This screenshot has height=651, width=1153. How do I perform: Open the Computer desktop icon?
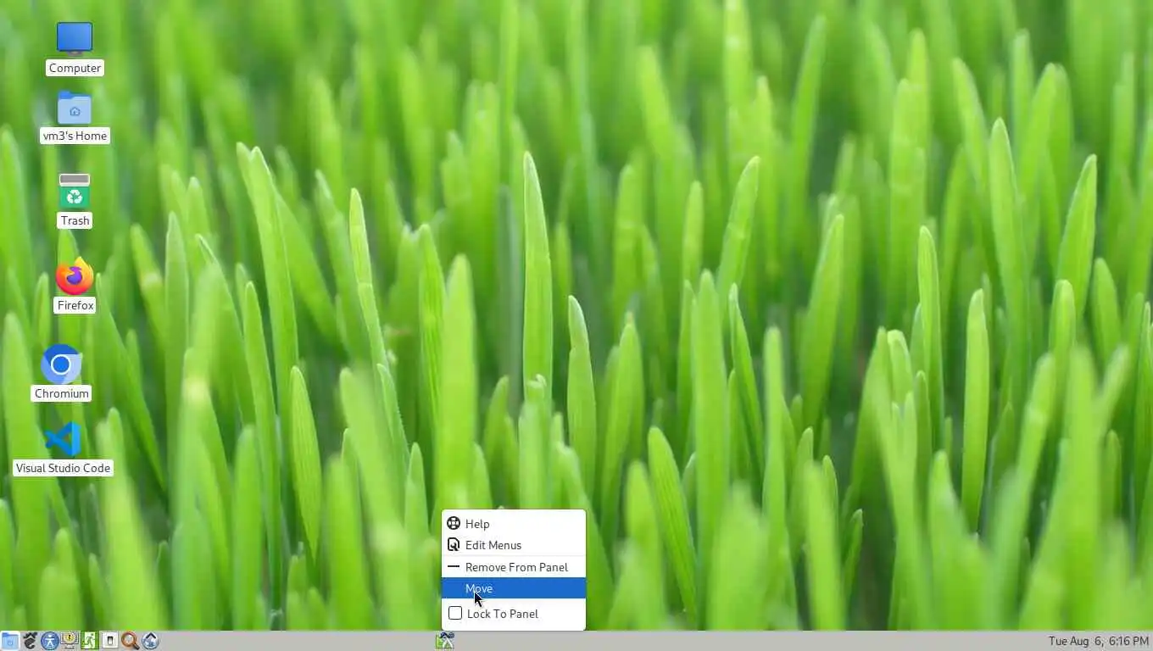click(75, 39)
